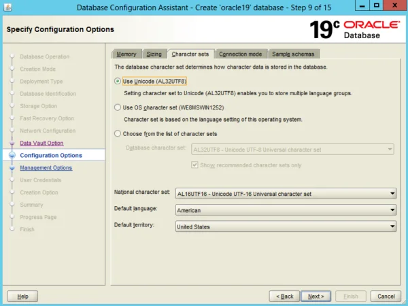408x306 pixels.
Task: Click the Java application icon in title bar
Action: (7, 7)
